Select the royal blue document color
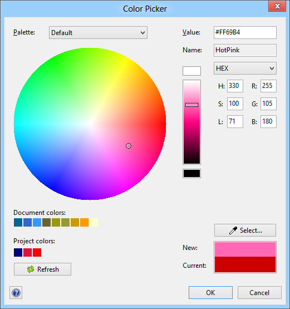 click(x=27, y=223)
